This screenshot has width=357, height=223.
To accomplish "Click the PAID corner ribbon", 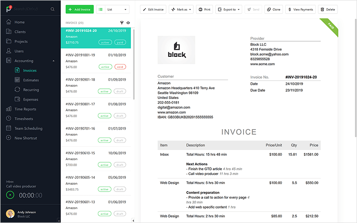I will [x=331, y=26].
